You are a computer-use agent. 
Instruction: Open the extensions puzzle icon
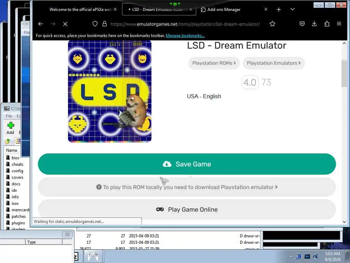click(x=327, y=24)
